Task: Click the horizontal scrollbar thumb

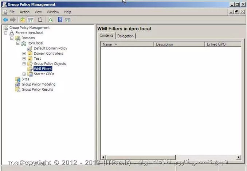Action: 141,157
